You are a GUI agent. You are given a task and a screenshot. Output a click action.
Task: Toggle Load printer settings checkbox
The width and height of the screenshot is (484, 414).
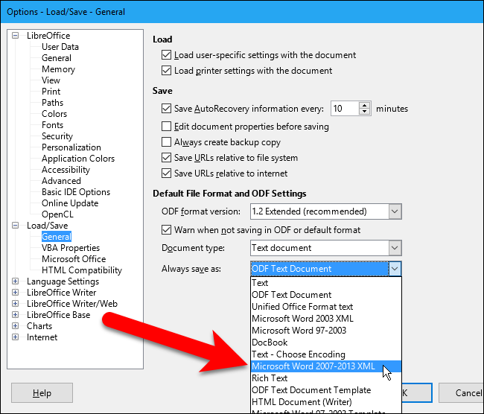[166, 71]
